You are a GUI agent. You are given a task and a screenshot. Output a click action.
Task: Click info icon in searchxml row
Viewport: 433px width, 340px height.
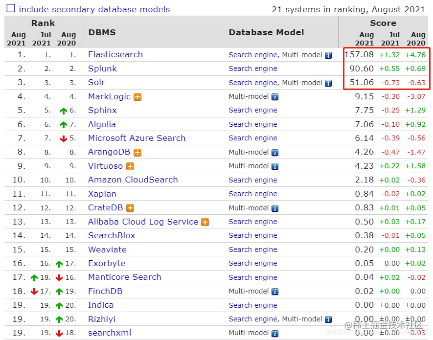[x=275, y=334]
